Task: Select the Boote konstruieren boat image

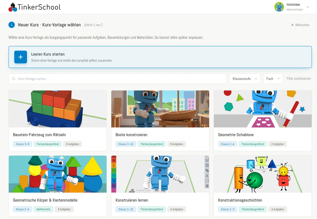Action: (x=160, y=109)
